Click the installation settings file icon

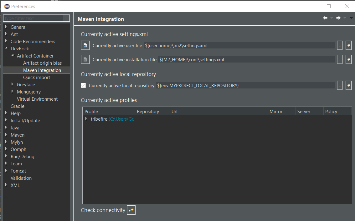[x=85, y=60]
